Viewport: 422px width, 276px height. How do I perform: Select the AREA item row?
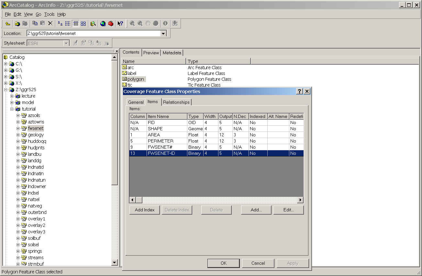tap(216, 135)
